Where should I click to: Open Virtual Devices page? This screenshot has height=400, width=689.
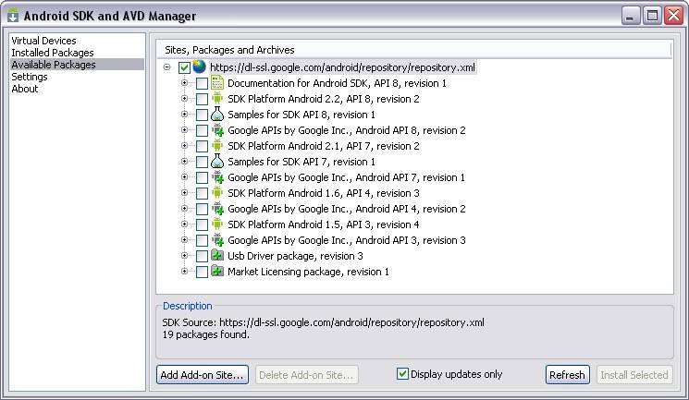[x=44, y=41]
